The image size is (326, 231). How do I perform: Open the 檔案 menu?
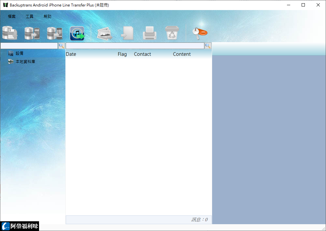tap(12, 16)
